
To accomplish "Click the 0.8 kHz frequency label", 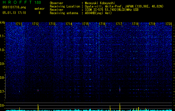I will [2, 78].
